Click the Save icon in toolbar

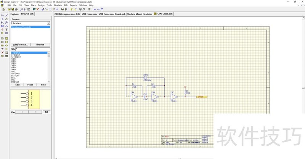pyautogui.click(x=12, y=9)
